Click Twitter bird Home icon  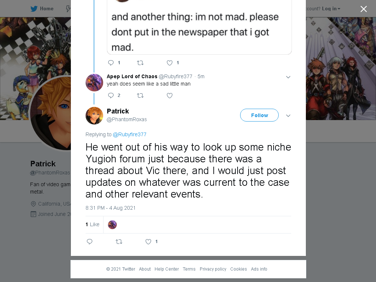(34, 9)
